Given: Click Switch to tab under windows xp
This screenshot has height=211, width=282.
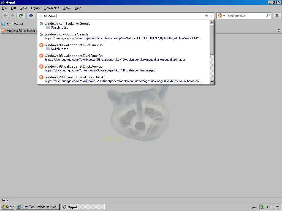Looking at the screenshot, I should tap(59, 27).
